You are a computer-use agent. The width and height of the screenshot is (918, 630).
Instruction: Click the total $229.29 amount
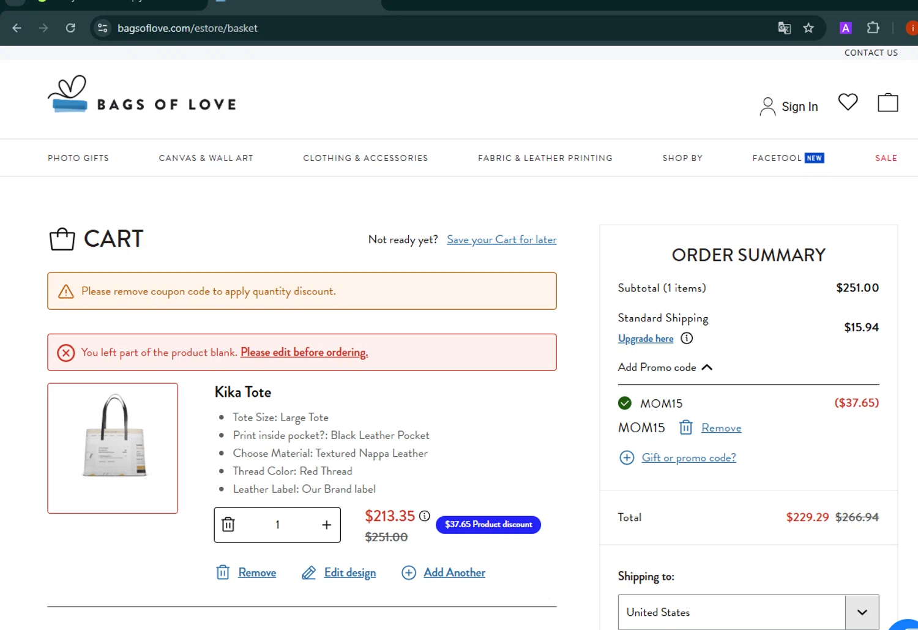pyautogui.click(x=807, y=517)
